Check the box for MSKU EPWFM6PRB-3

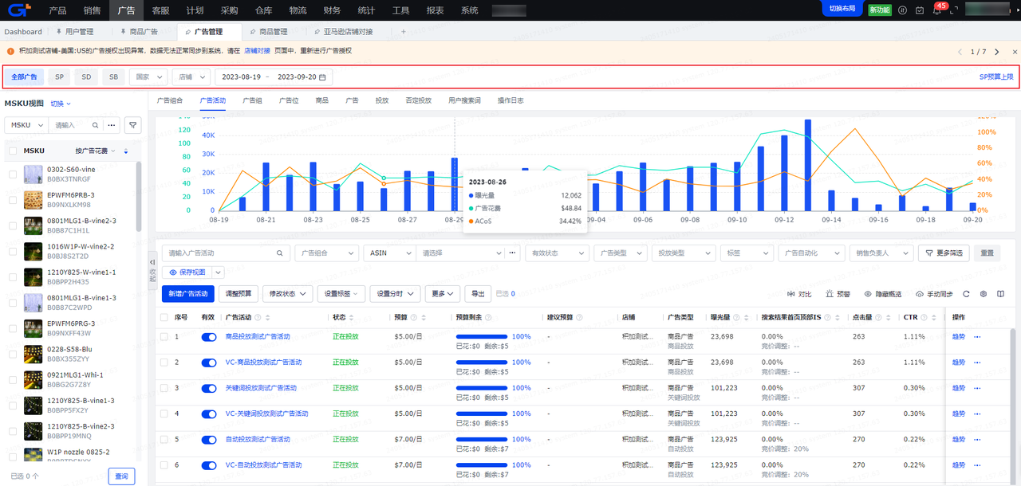tap(13, 200)
